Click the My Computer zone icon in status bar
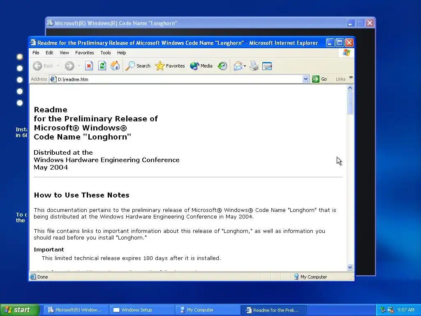The height and width of the screenshot is (316, 421). pos(296,276)
